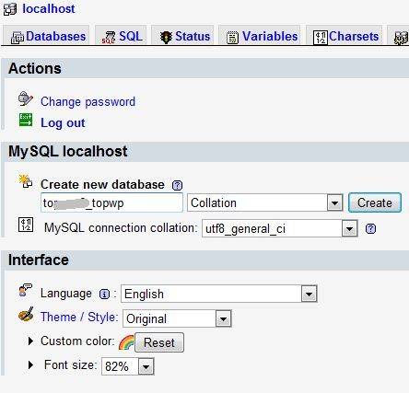Click the Reset custom color button
This screenshot has width=409, height=393.
coord(159,342)
